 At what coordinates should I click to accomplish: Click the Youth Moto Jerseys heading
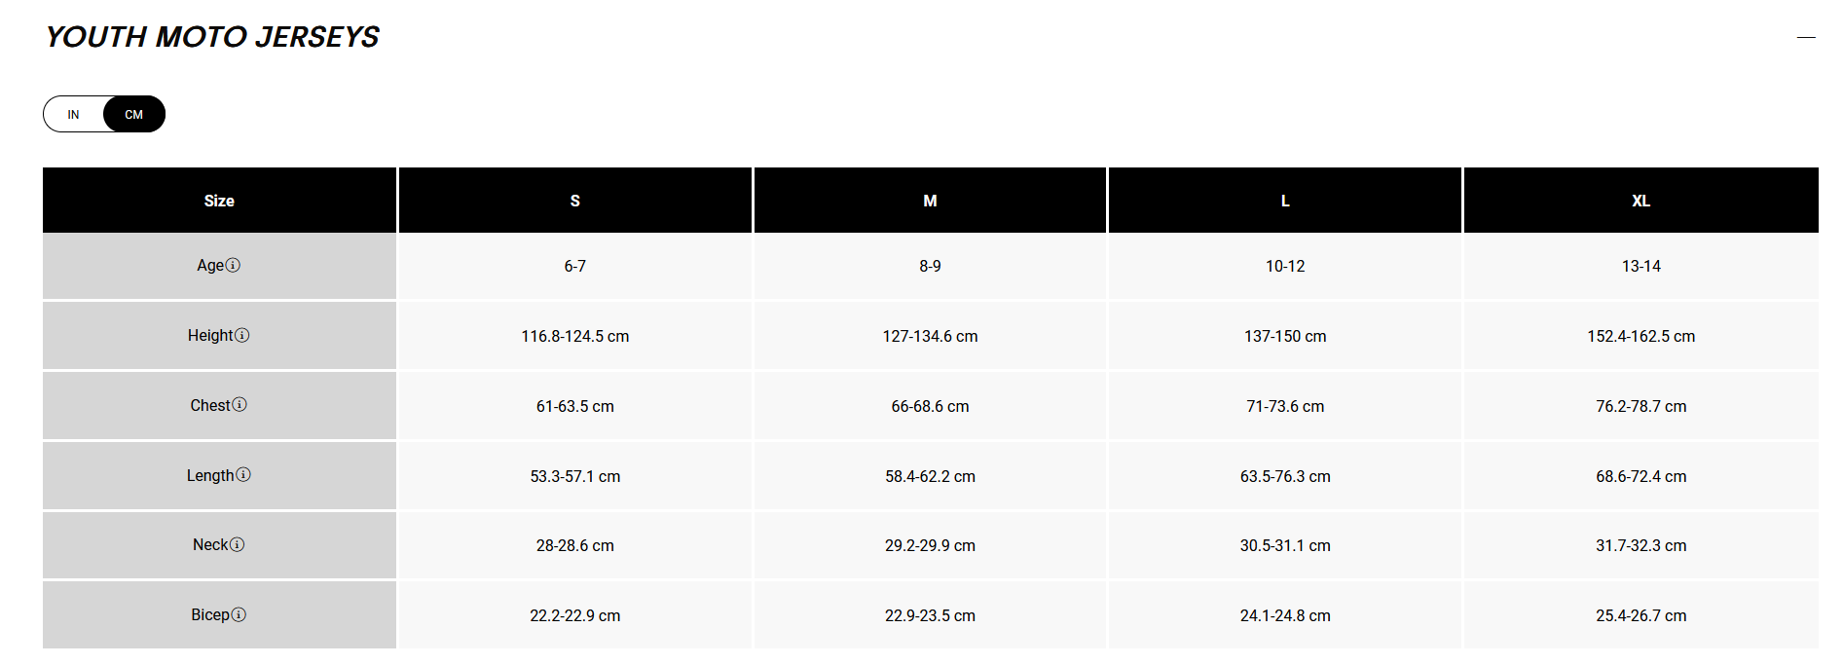(x=212, y=37)
